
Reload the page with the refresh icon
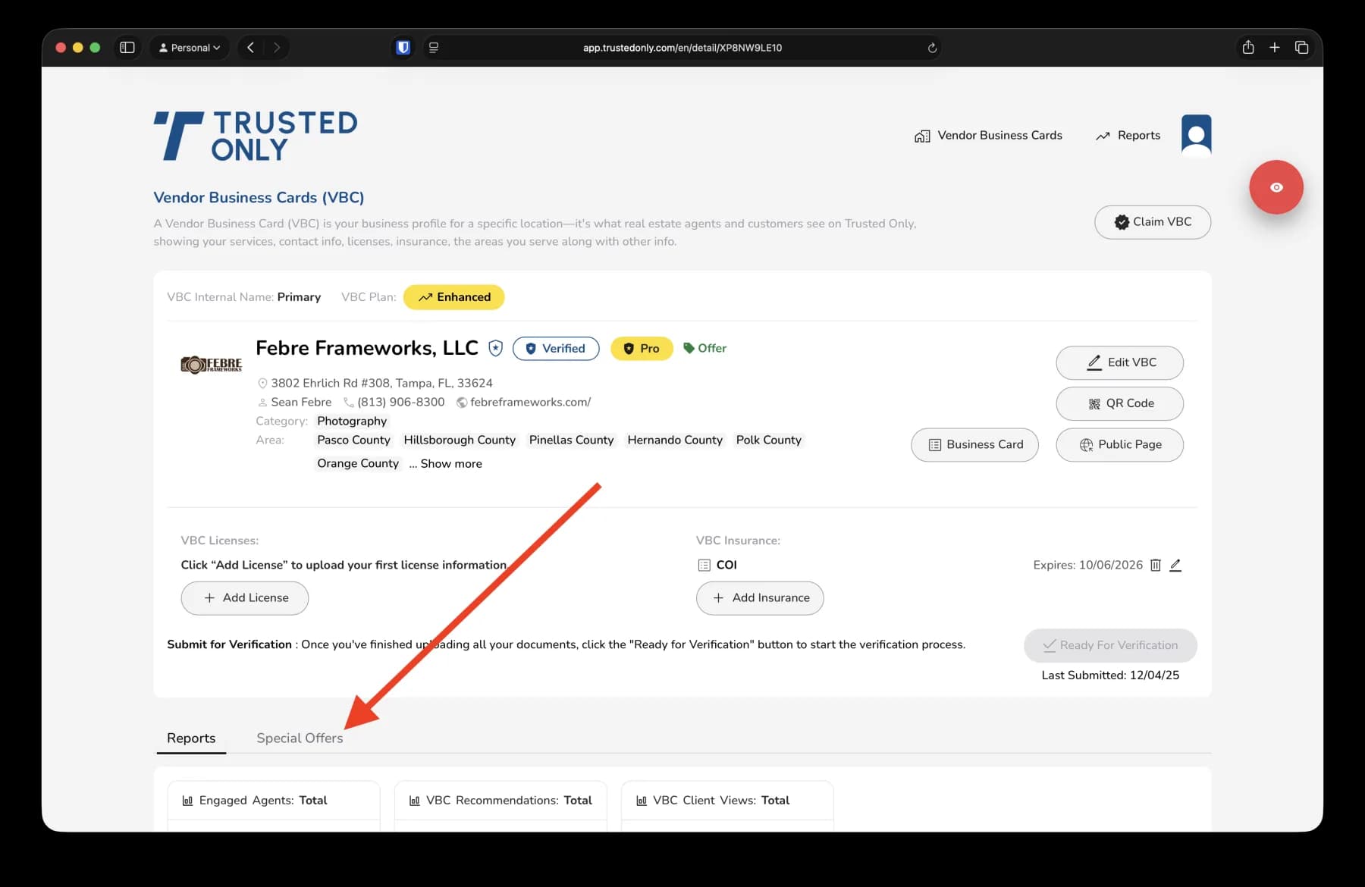click(x=932, y=48)
